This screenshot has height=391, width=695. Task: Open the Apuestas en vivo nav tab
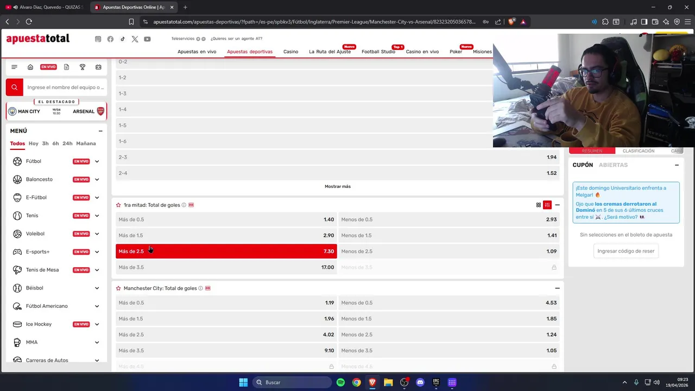197,52
